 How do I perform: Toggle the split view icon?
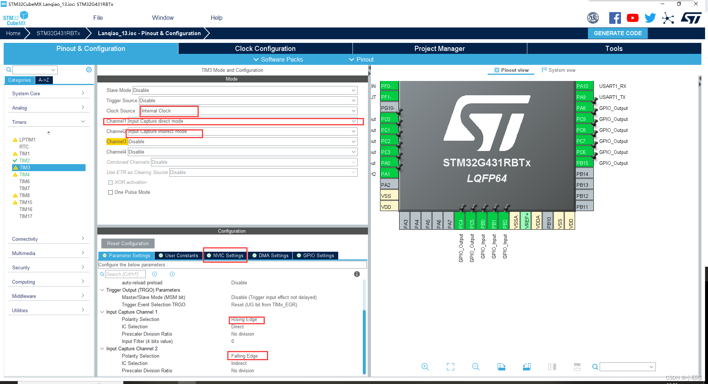pyautogui.click(x=552, y=367)
